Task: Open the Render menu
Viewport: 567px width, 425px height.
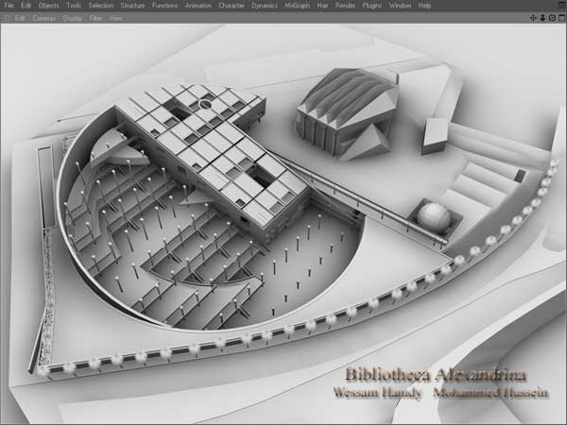Action: pyautogui.click(x=348, y=6)
